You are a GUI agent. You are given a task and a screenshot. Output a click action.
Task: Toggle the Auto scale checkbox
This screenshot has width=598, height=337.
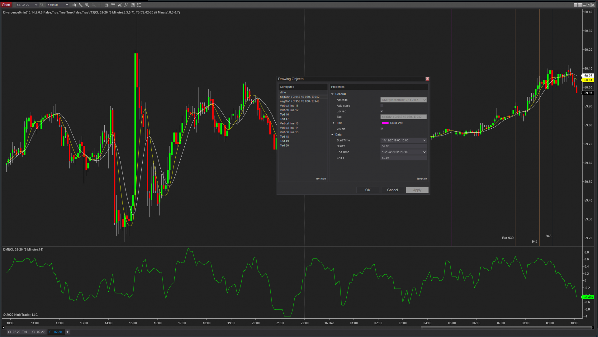(382, 106)
